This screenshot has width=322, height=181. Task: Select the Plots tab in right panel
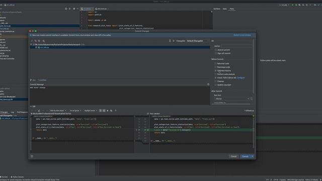click(232, 9)
